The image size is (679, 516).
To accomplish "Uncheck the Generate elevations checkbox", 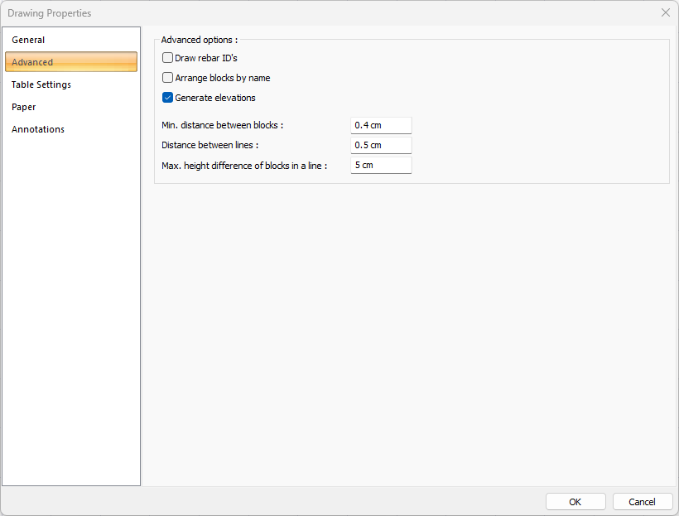I will point(168,98).
